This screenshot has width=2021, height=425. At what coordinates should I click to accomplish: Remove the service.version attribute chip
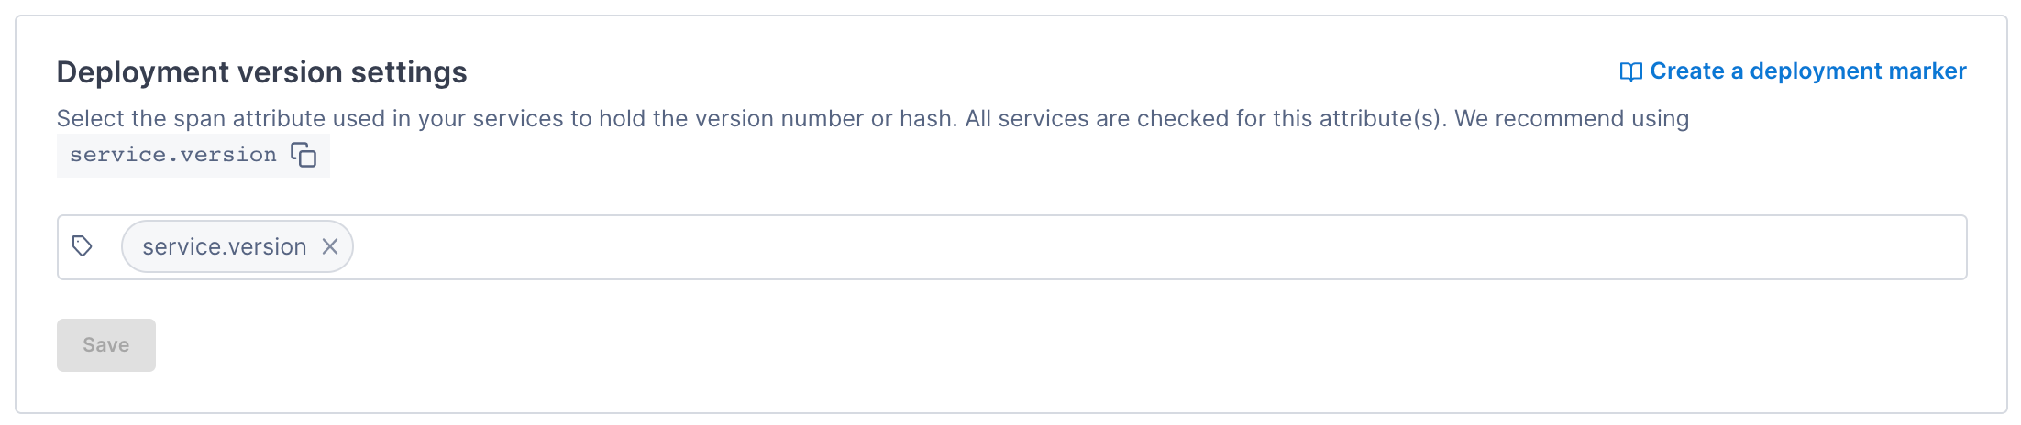click(330, 246)
